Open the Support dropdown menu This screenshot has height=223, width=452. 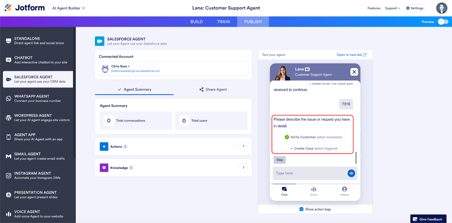(x=392, y=8)
